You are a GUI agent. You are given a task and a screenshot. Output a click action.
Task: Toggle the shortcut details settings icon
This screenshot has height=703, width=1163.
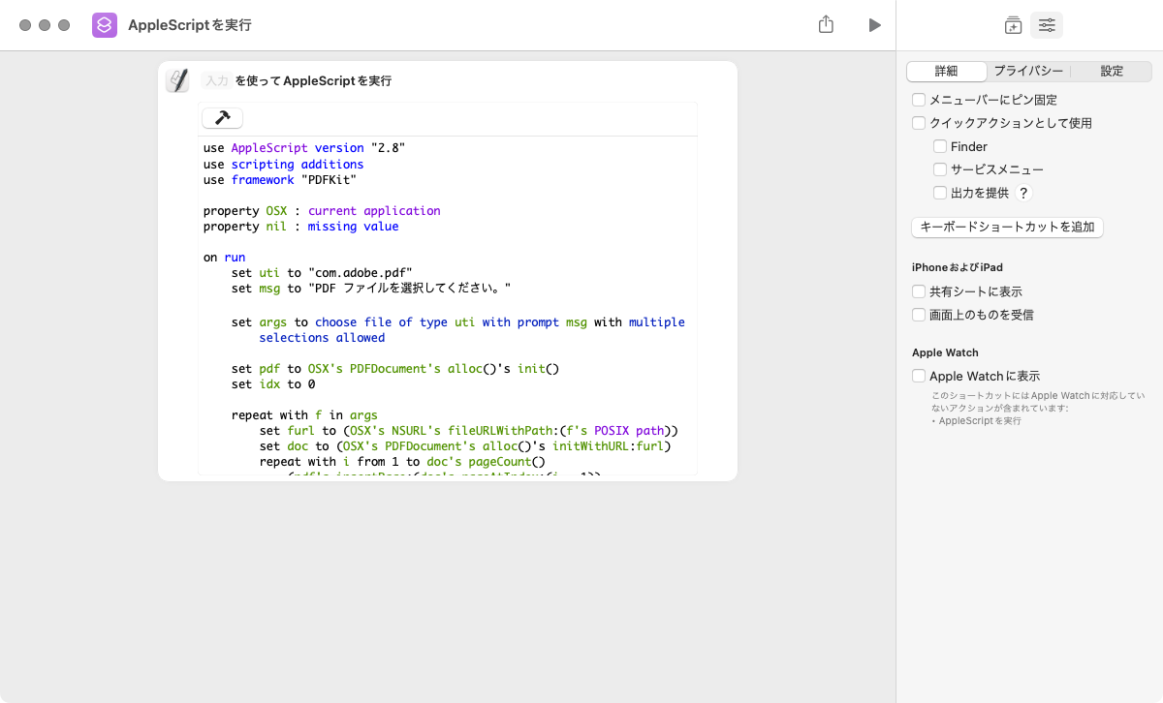[x=1047, y=25]
